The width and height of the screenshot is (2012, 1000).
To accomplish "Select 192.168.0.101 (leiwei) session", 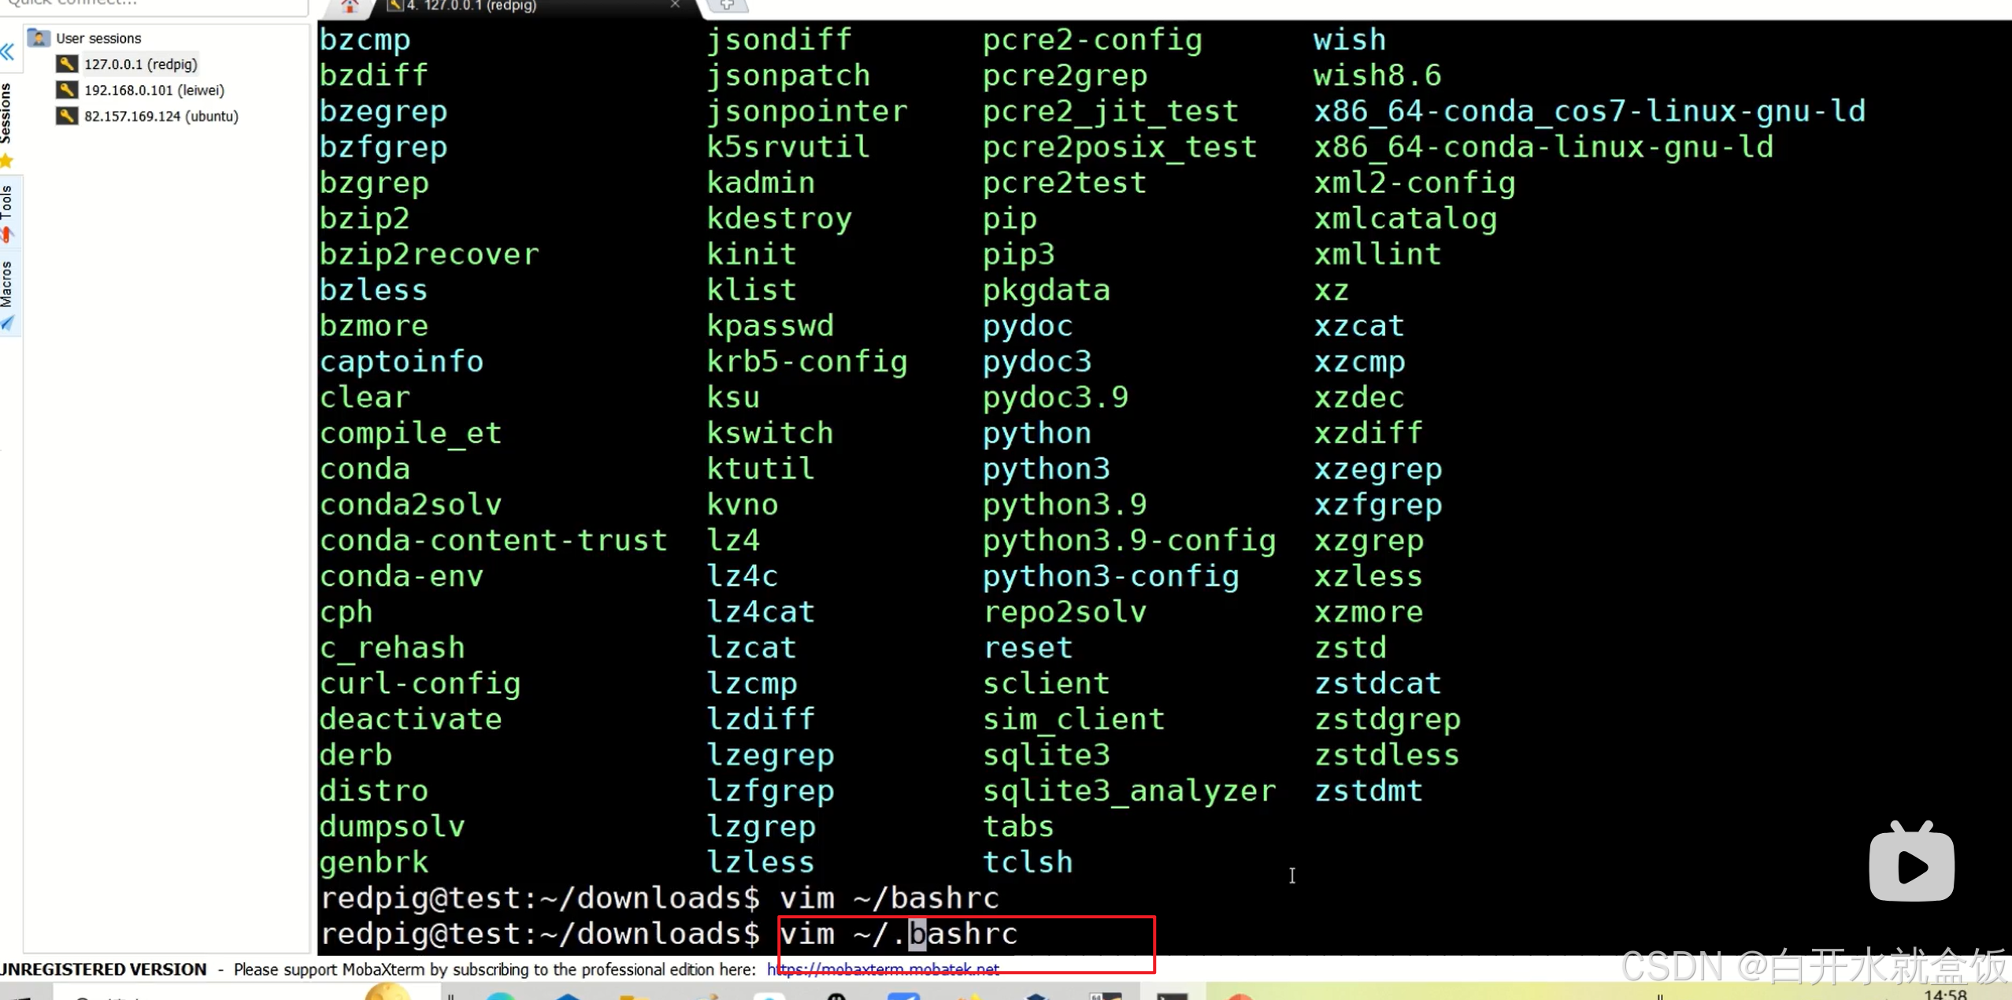I will (154, 90).
